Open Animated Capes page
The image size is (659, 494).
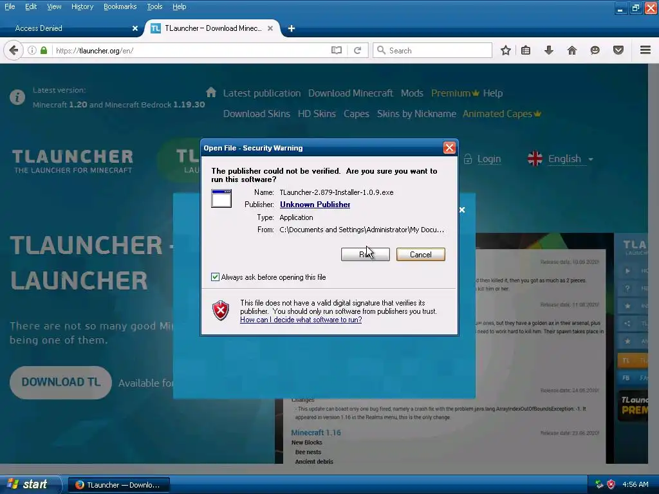pyautogui.click(x=502, y=114)
